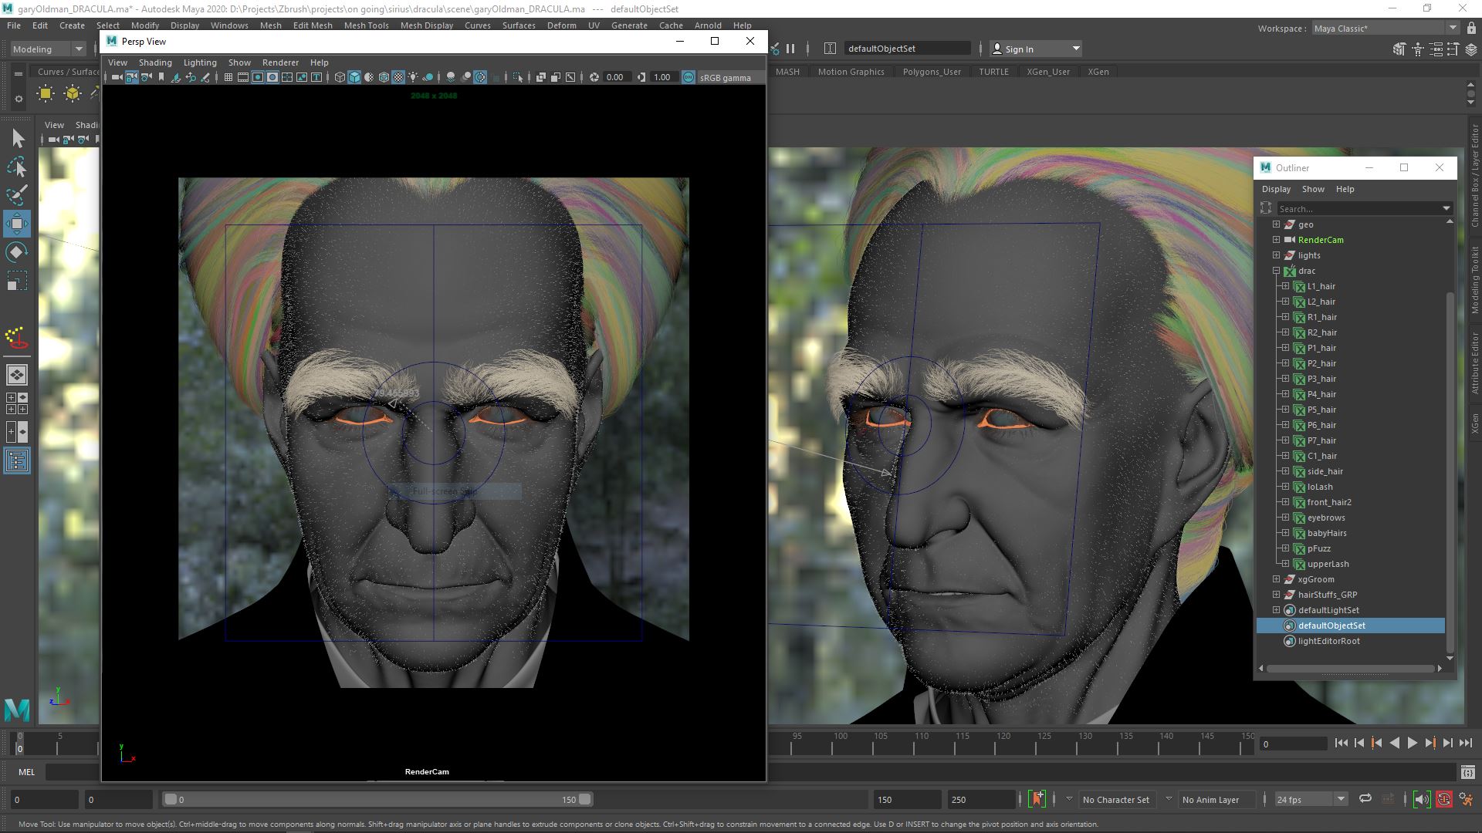Screen dimensions: 1482x833
Task: Activate the Lasso select tool
Action: click(x=17, y=167)
